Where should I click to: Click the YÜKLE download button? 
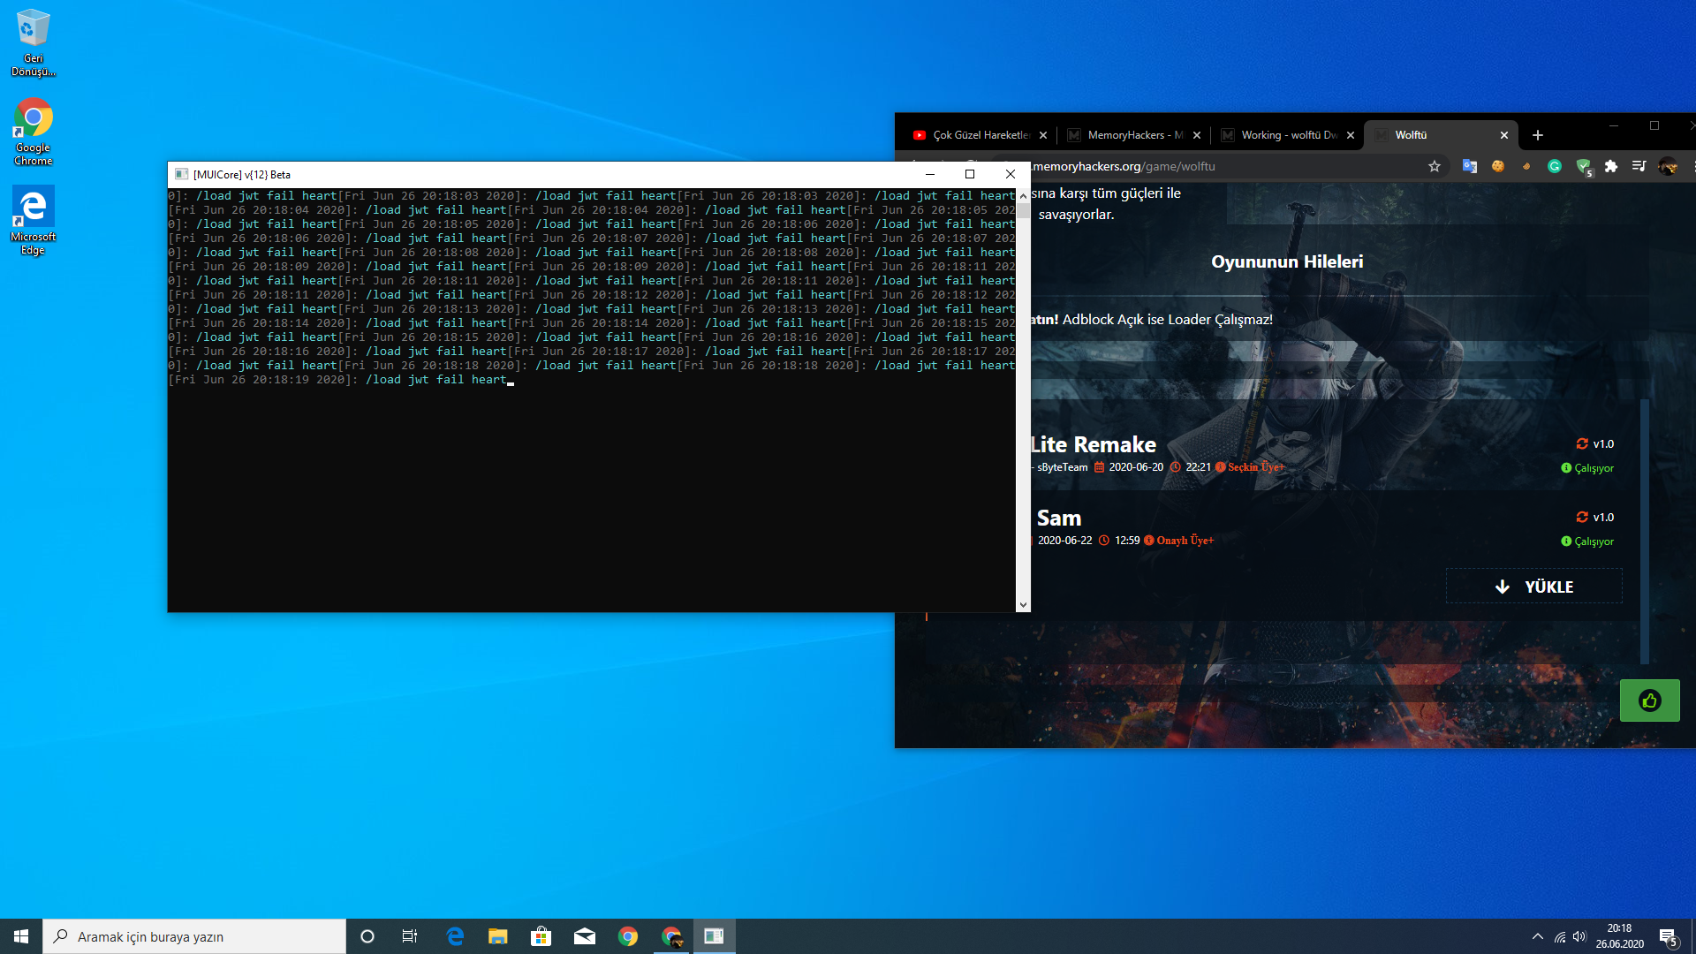[x=1533, y=587]
